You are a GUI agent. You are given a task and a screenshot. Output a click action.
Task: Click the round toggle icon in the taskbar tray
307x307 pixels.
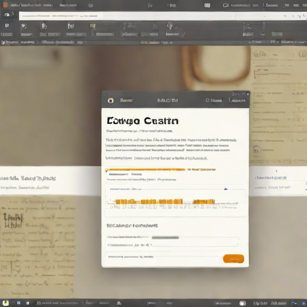(x=243, y=303)
